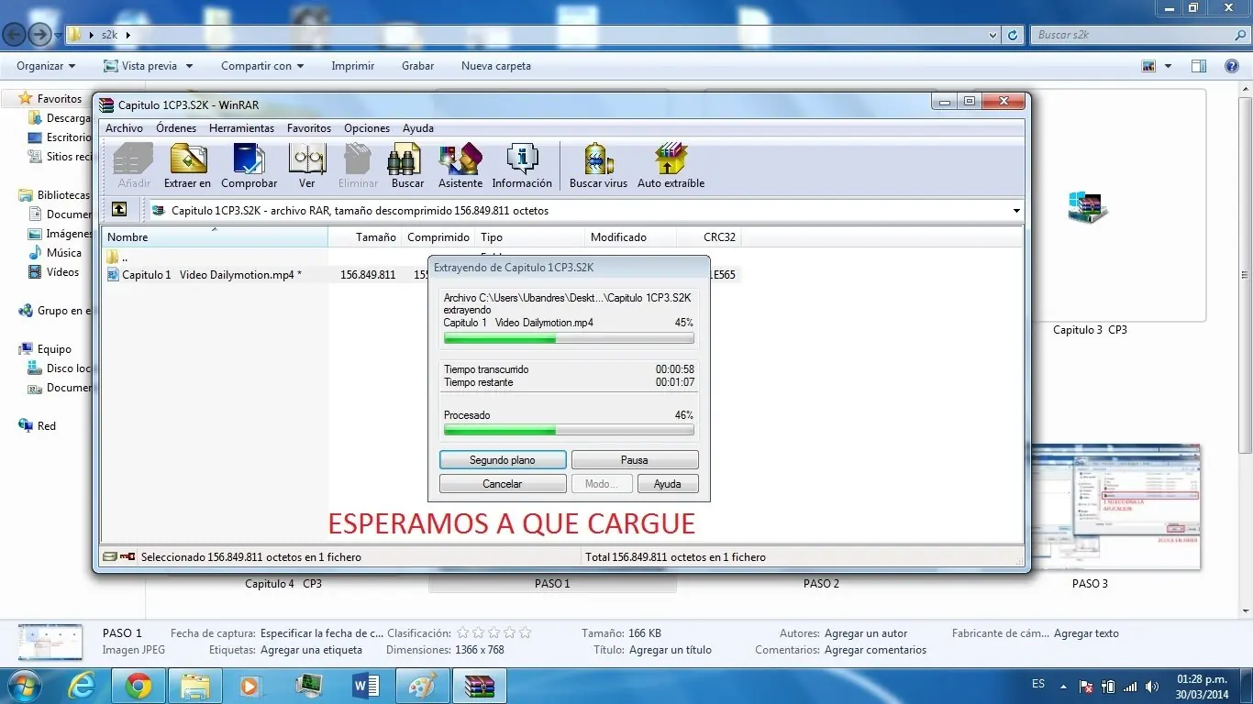1253x704 pixels.
Task: Open the Órdenes menu
Action: (176, 128)
